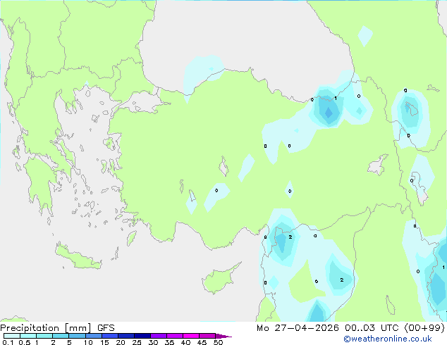Click the '00..03 UTC' time label

coord(372,328)
